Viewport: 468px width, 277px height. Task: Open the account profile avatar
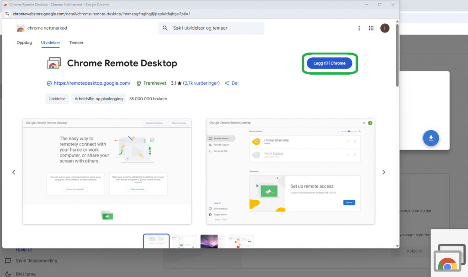point(385,28)
